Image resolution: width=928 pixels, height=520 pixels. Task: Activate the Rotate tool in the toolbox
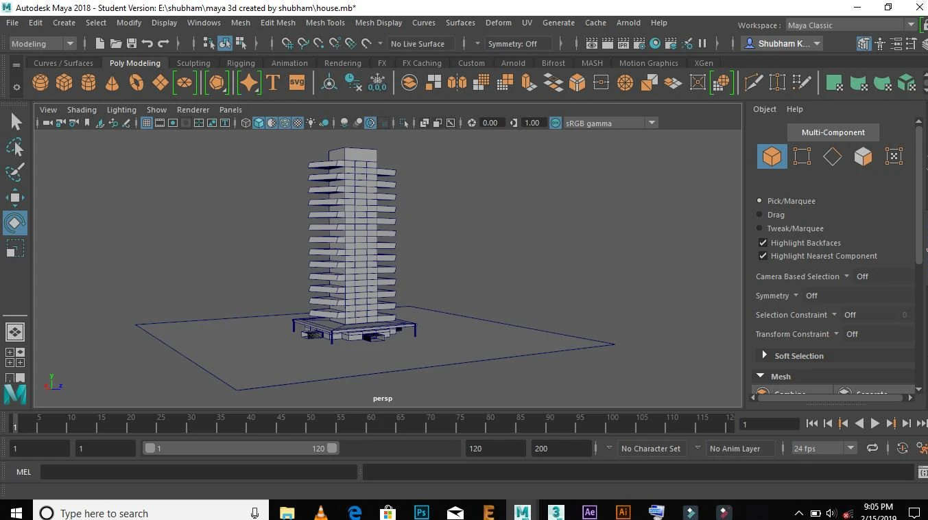click(15, 222)
